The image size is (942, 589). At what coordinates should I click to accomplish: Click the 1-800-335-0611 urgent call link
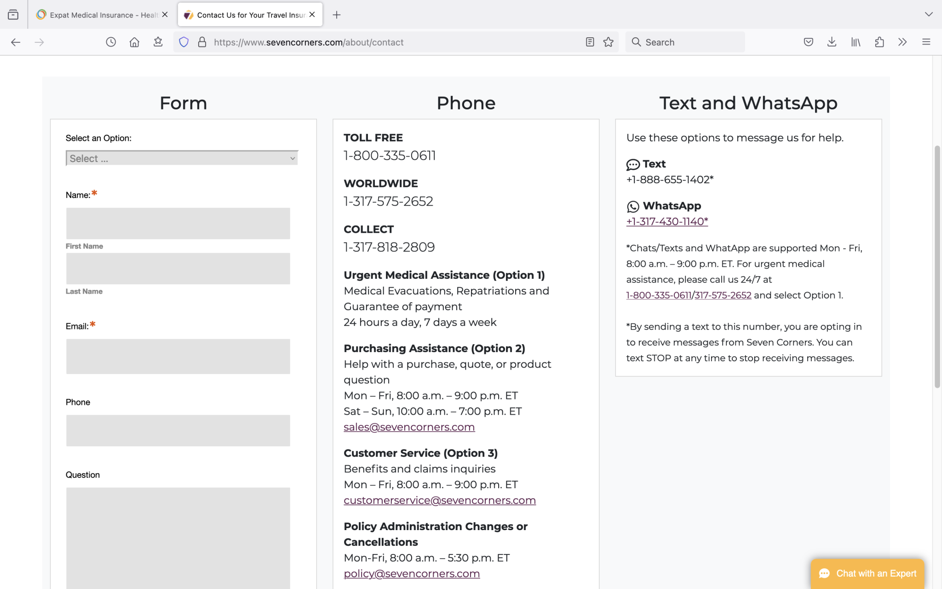coord(659,295)
